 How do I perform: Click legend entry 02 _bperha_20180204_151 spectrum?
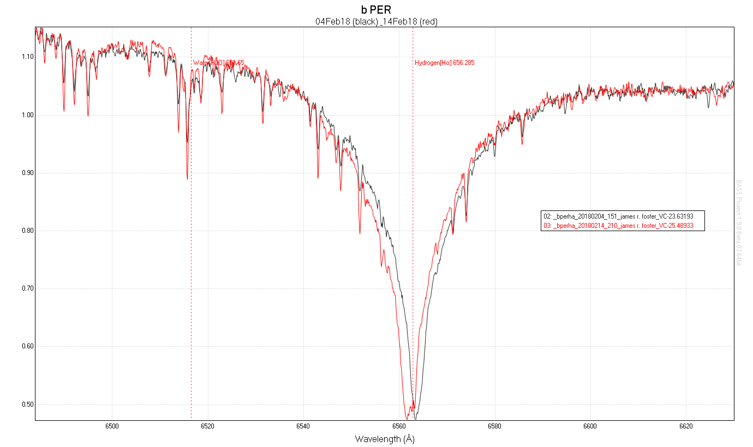click(617, 216)
